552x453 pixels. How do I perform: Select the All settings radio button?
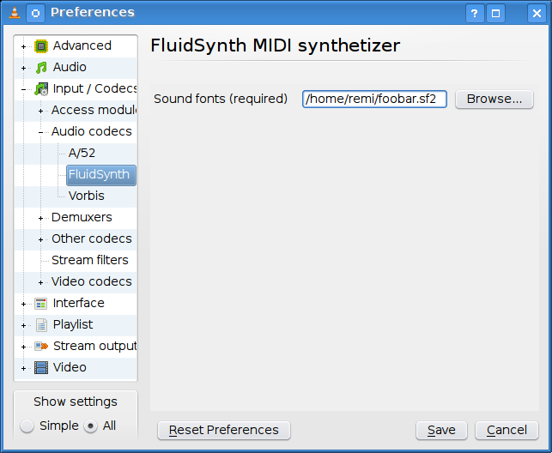[91, 426]
